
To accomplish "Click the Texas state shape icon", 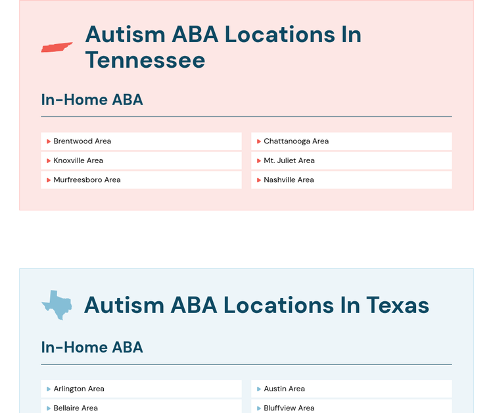I will [57, 305].
